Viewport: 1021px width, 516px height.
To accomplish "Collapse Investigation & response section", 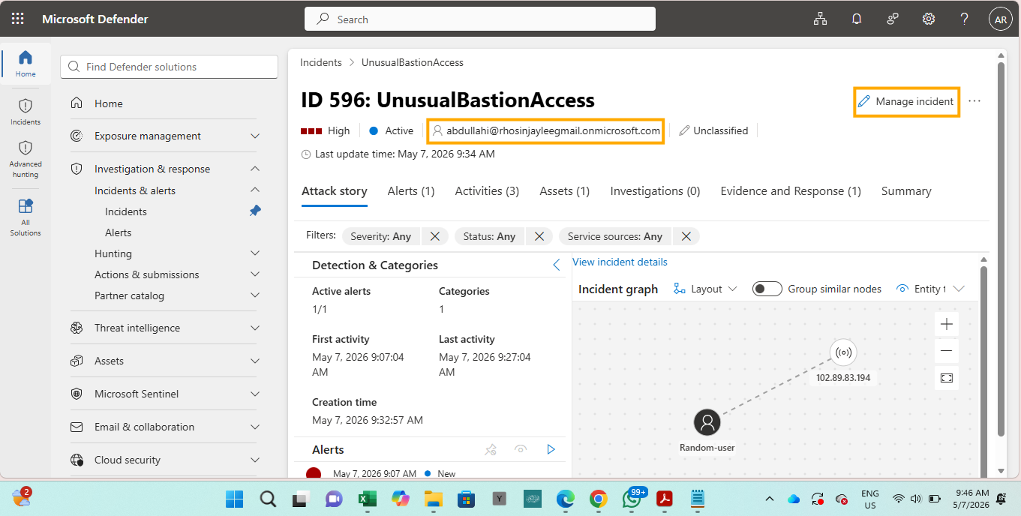I will (x=255, y=169).
